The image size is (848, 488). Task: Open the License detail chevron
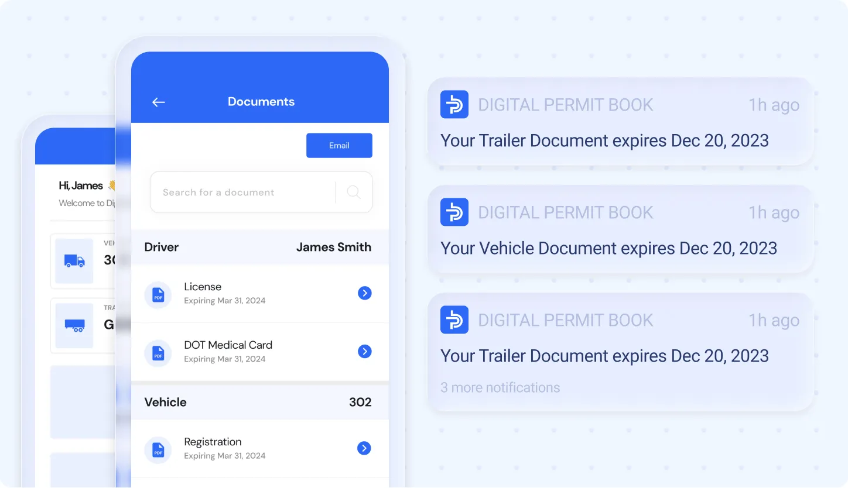pos(364,293)
